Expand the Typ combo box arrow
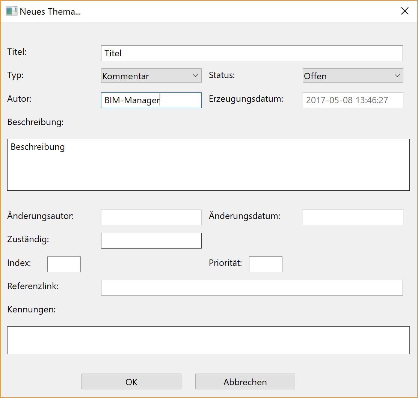This screenshot has width=418, height=398. pos(196,75)
